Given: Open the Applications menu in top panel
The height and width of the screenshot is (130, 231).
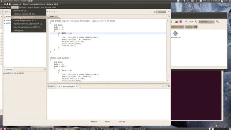Looking at the screenshot, I should (8, 1).
